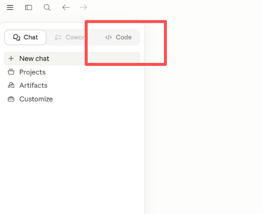Go forward with right arrow

pos(83,7)
